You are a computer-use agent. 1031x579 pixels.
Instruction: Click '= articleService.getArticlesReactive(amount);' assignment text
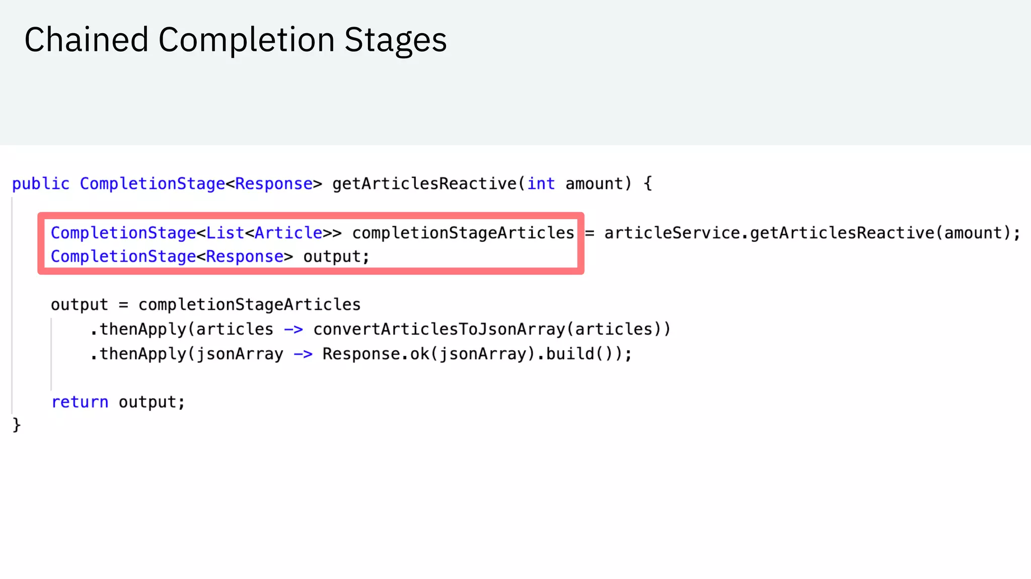point(803,233)
